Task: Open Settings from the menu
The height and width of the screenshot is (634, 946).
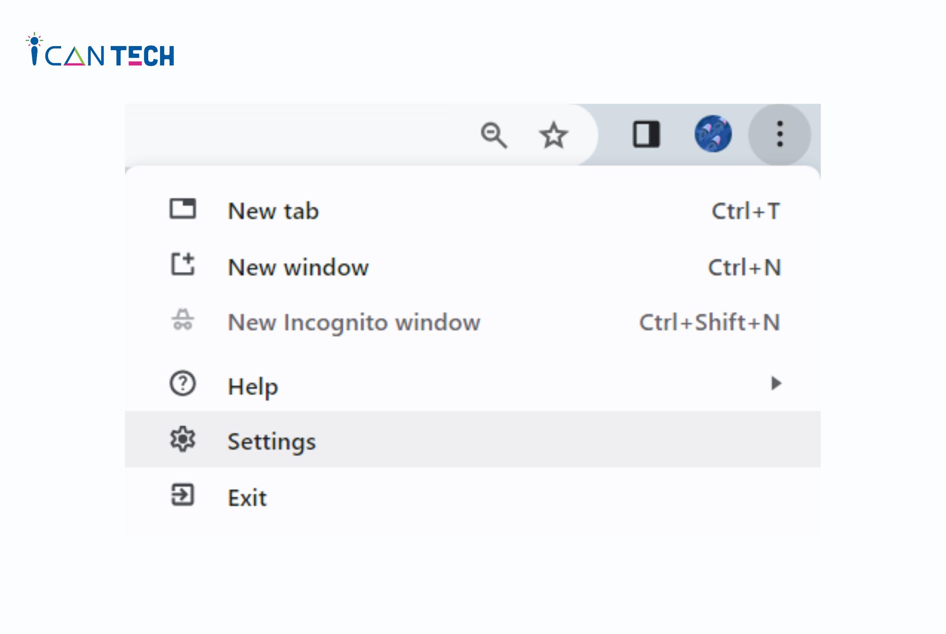Action: 472,439
